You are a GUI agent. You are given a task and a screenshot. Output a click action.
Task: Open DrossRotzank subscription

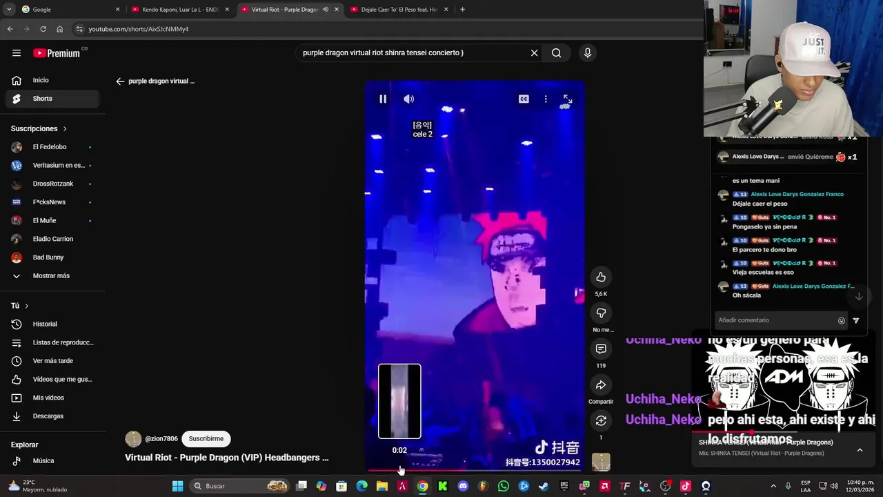point(52,184)
